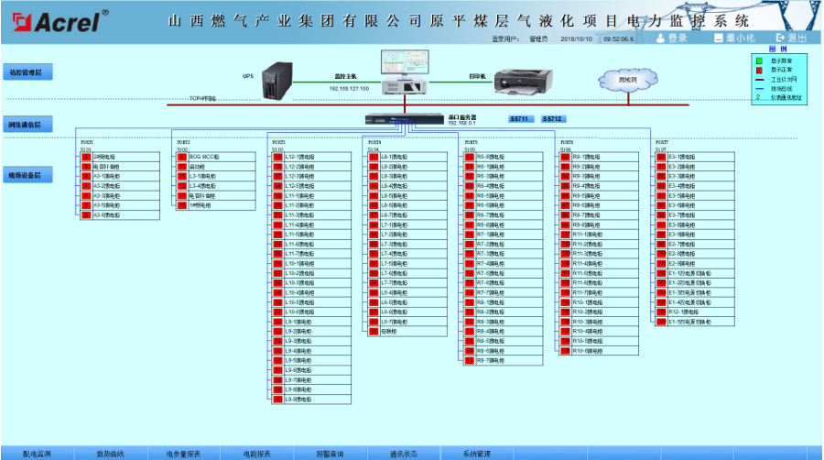Click the 网络通信层 layer button
The width and height of the screenshot is (824, 460).
(x=27, y=125)
